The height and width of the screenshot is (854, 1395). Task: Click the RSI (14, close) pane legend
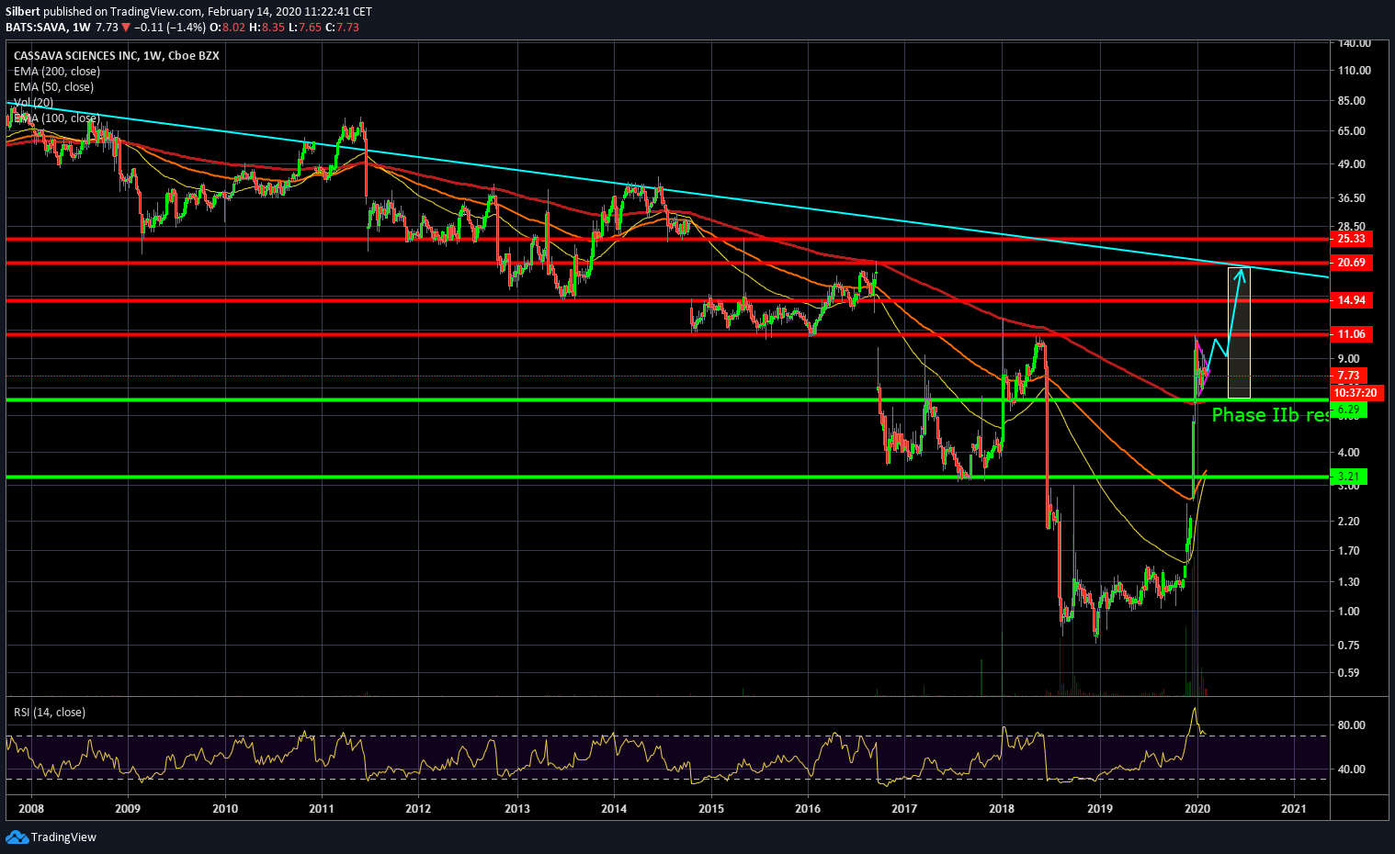pyautogui.click(x=50, y=713)
